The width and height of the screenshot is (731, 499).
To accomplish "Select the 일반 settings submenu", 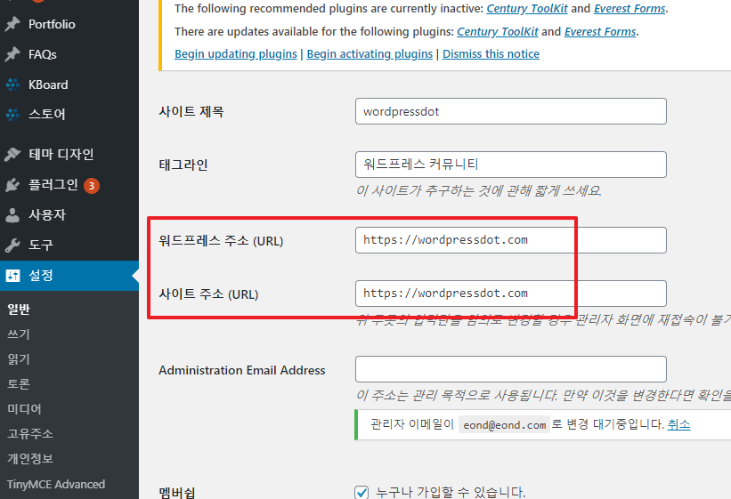I will (x=19, y=310).
